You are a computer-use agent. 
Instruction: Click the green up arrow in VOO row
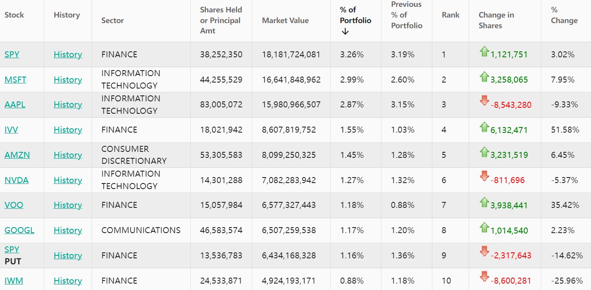[484, 203]
